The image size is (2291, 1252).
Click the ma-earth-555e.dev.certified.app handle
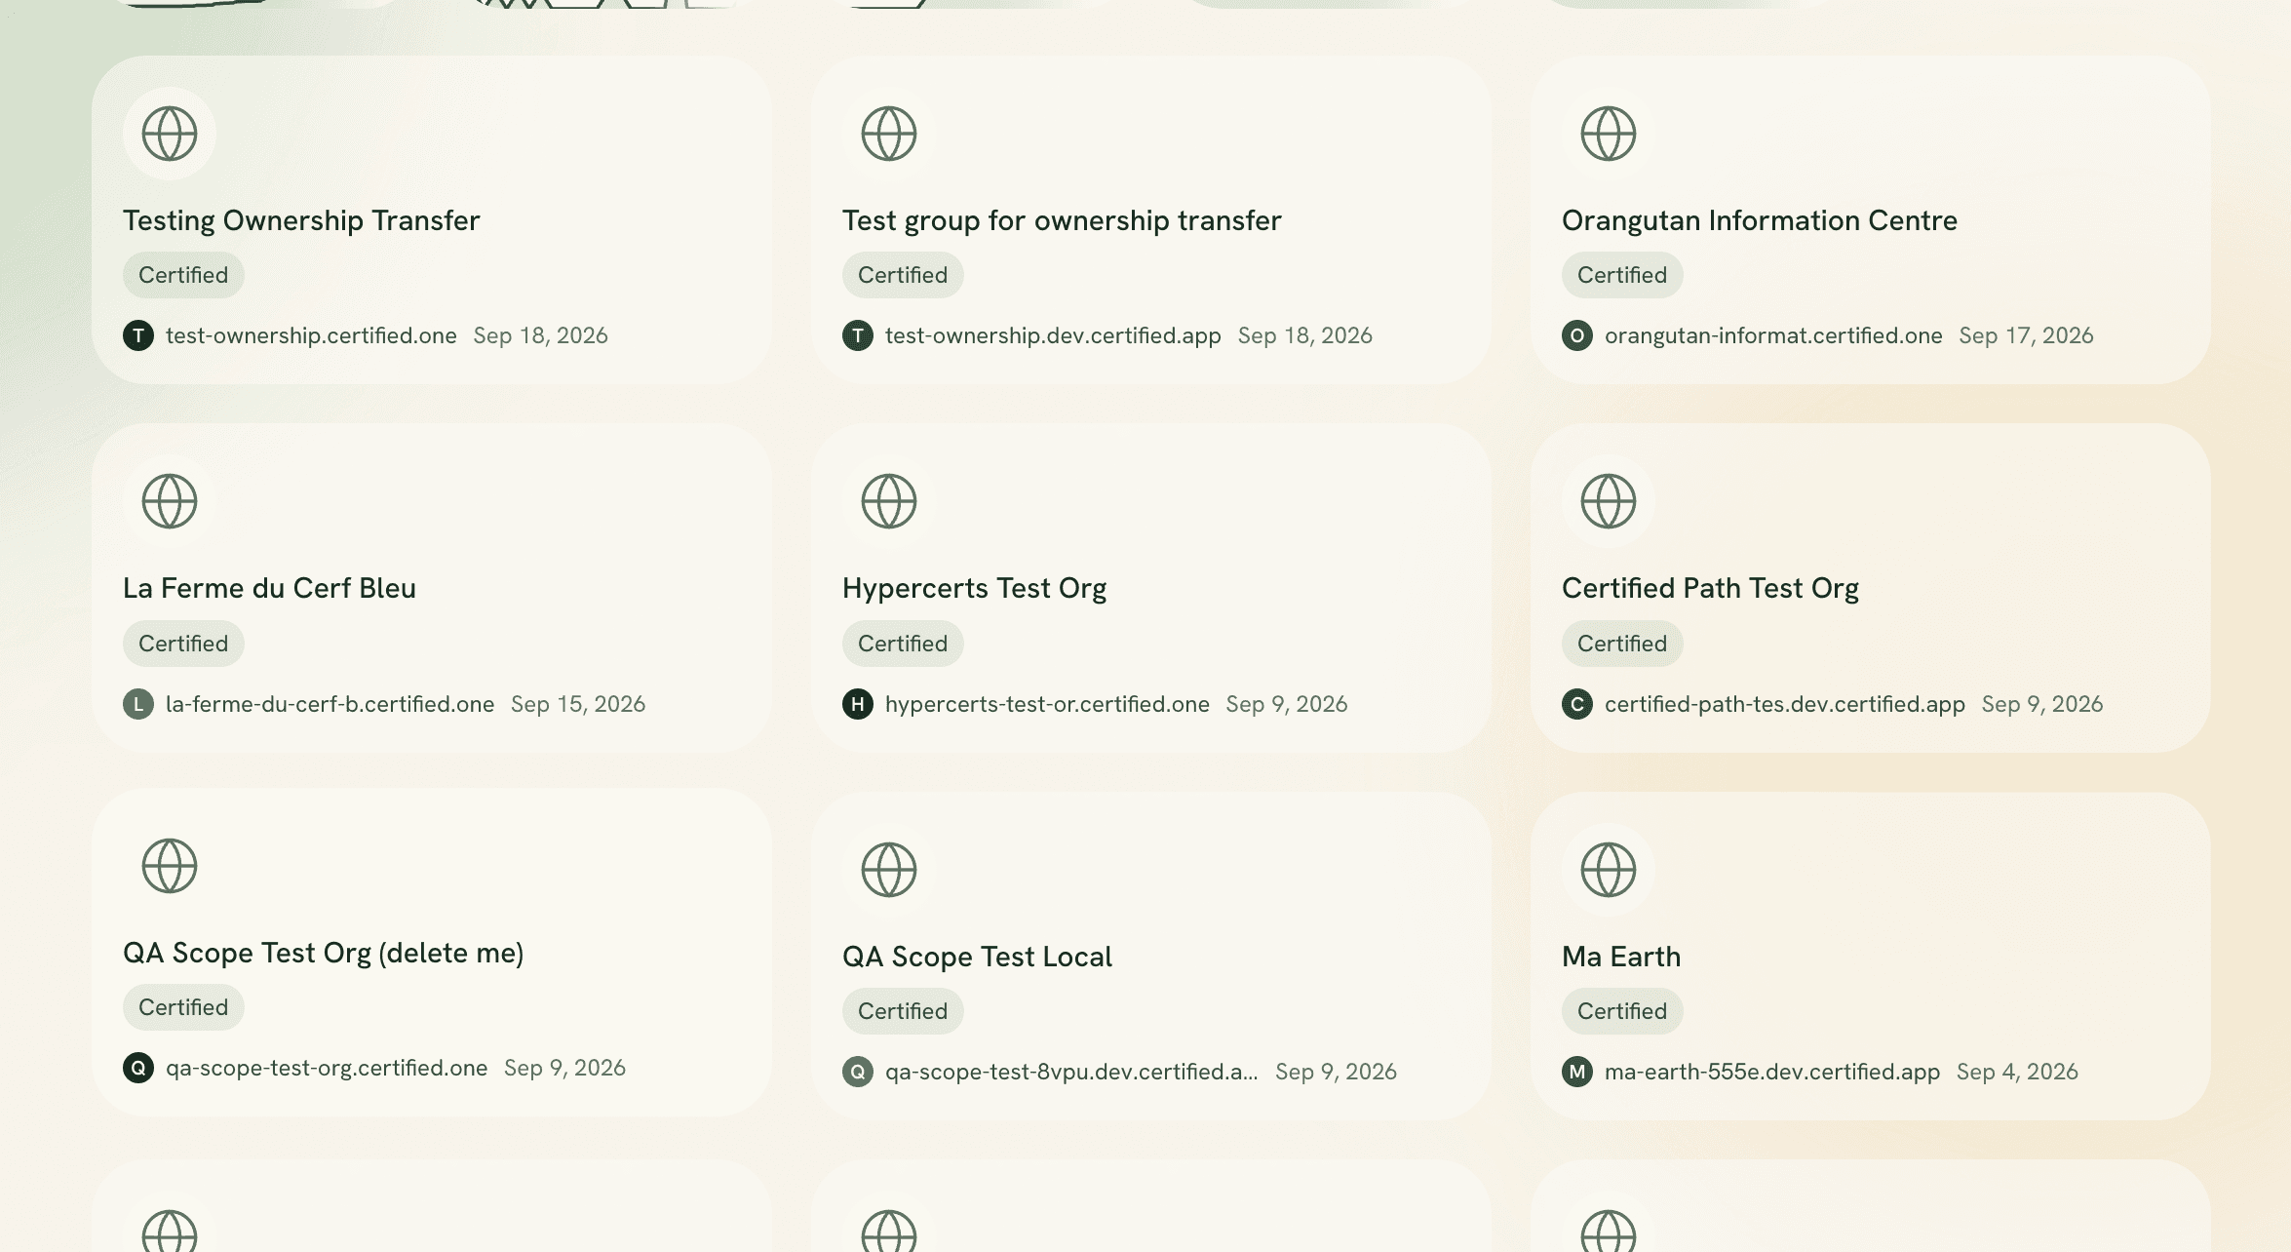pos(1772,1072)
